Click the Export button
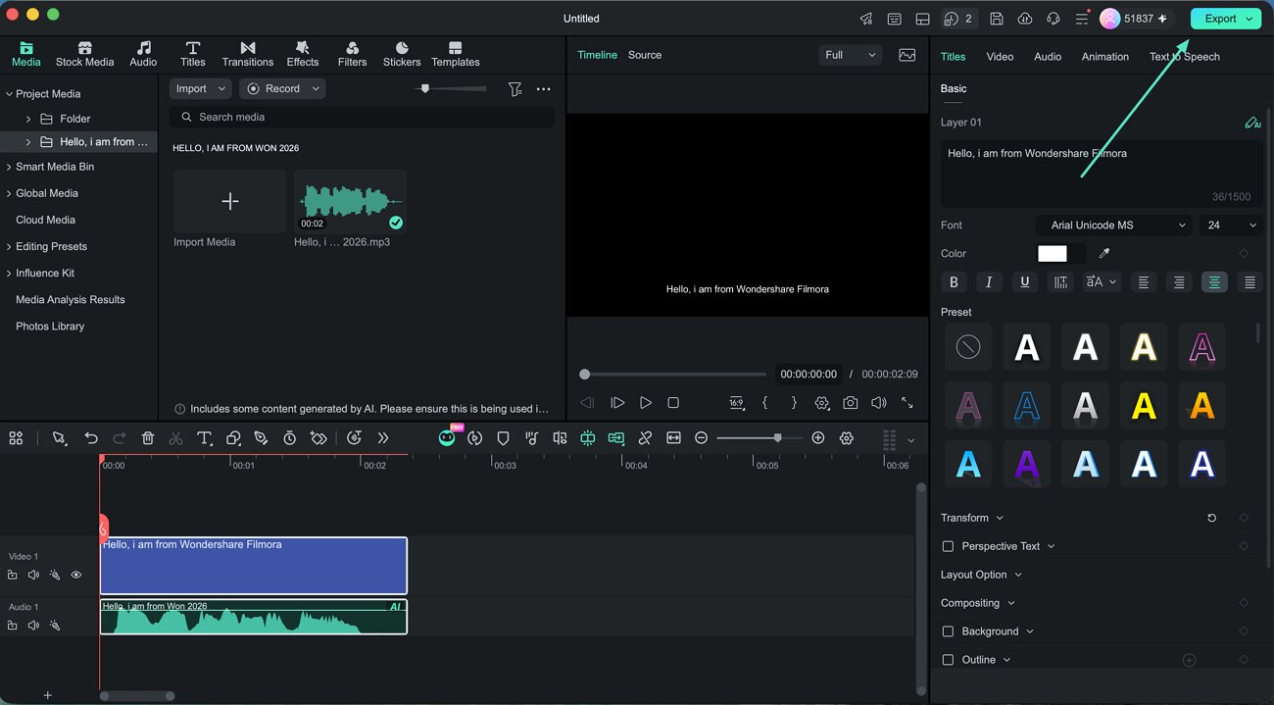1274x705 pixels. pos(1225,19)
